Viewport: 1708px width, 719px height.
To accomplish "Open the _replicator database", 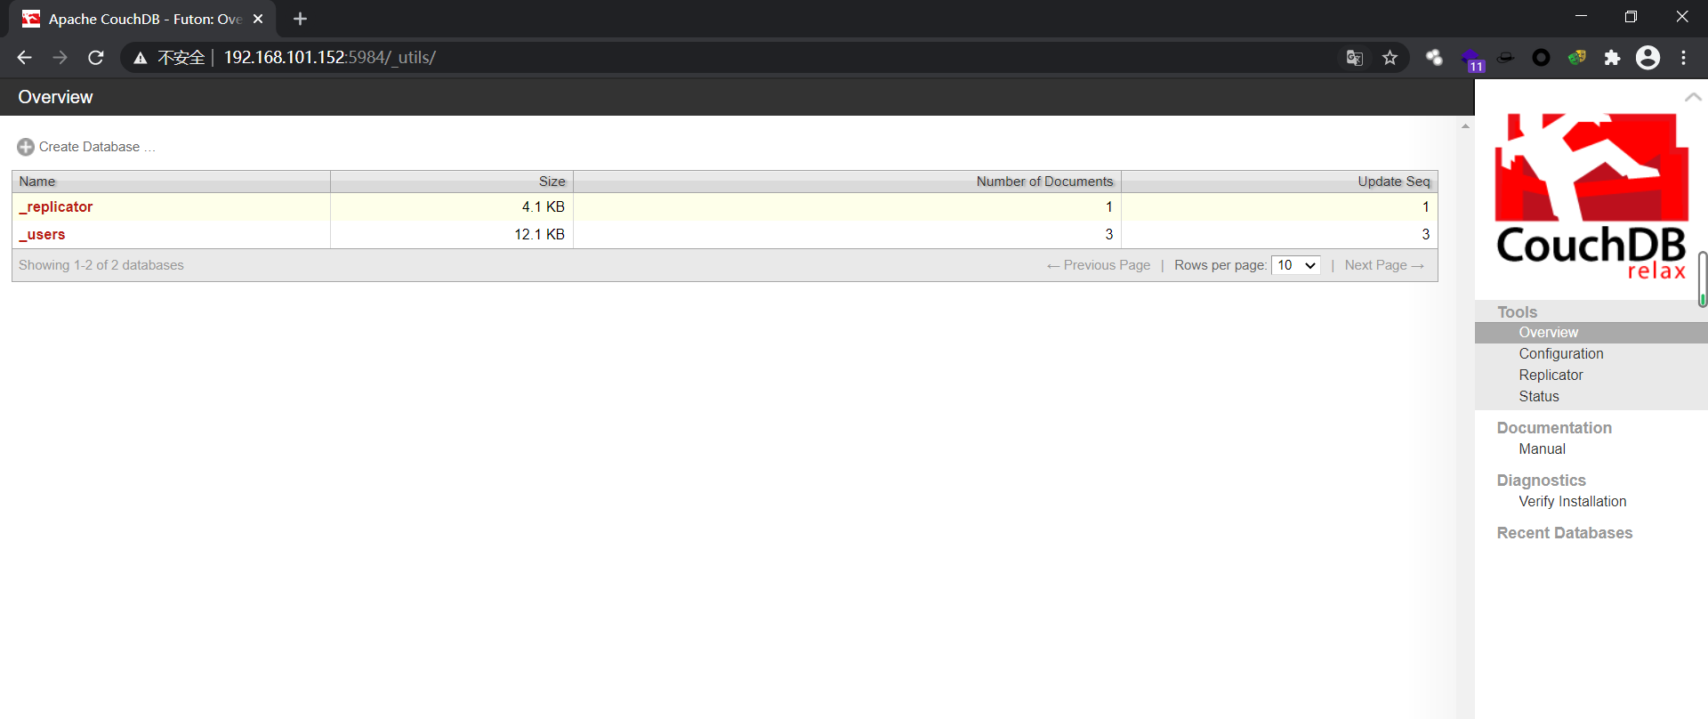I will click(x=56, y=206).
